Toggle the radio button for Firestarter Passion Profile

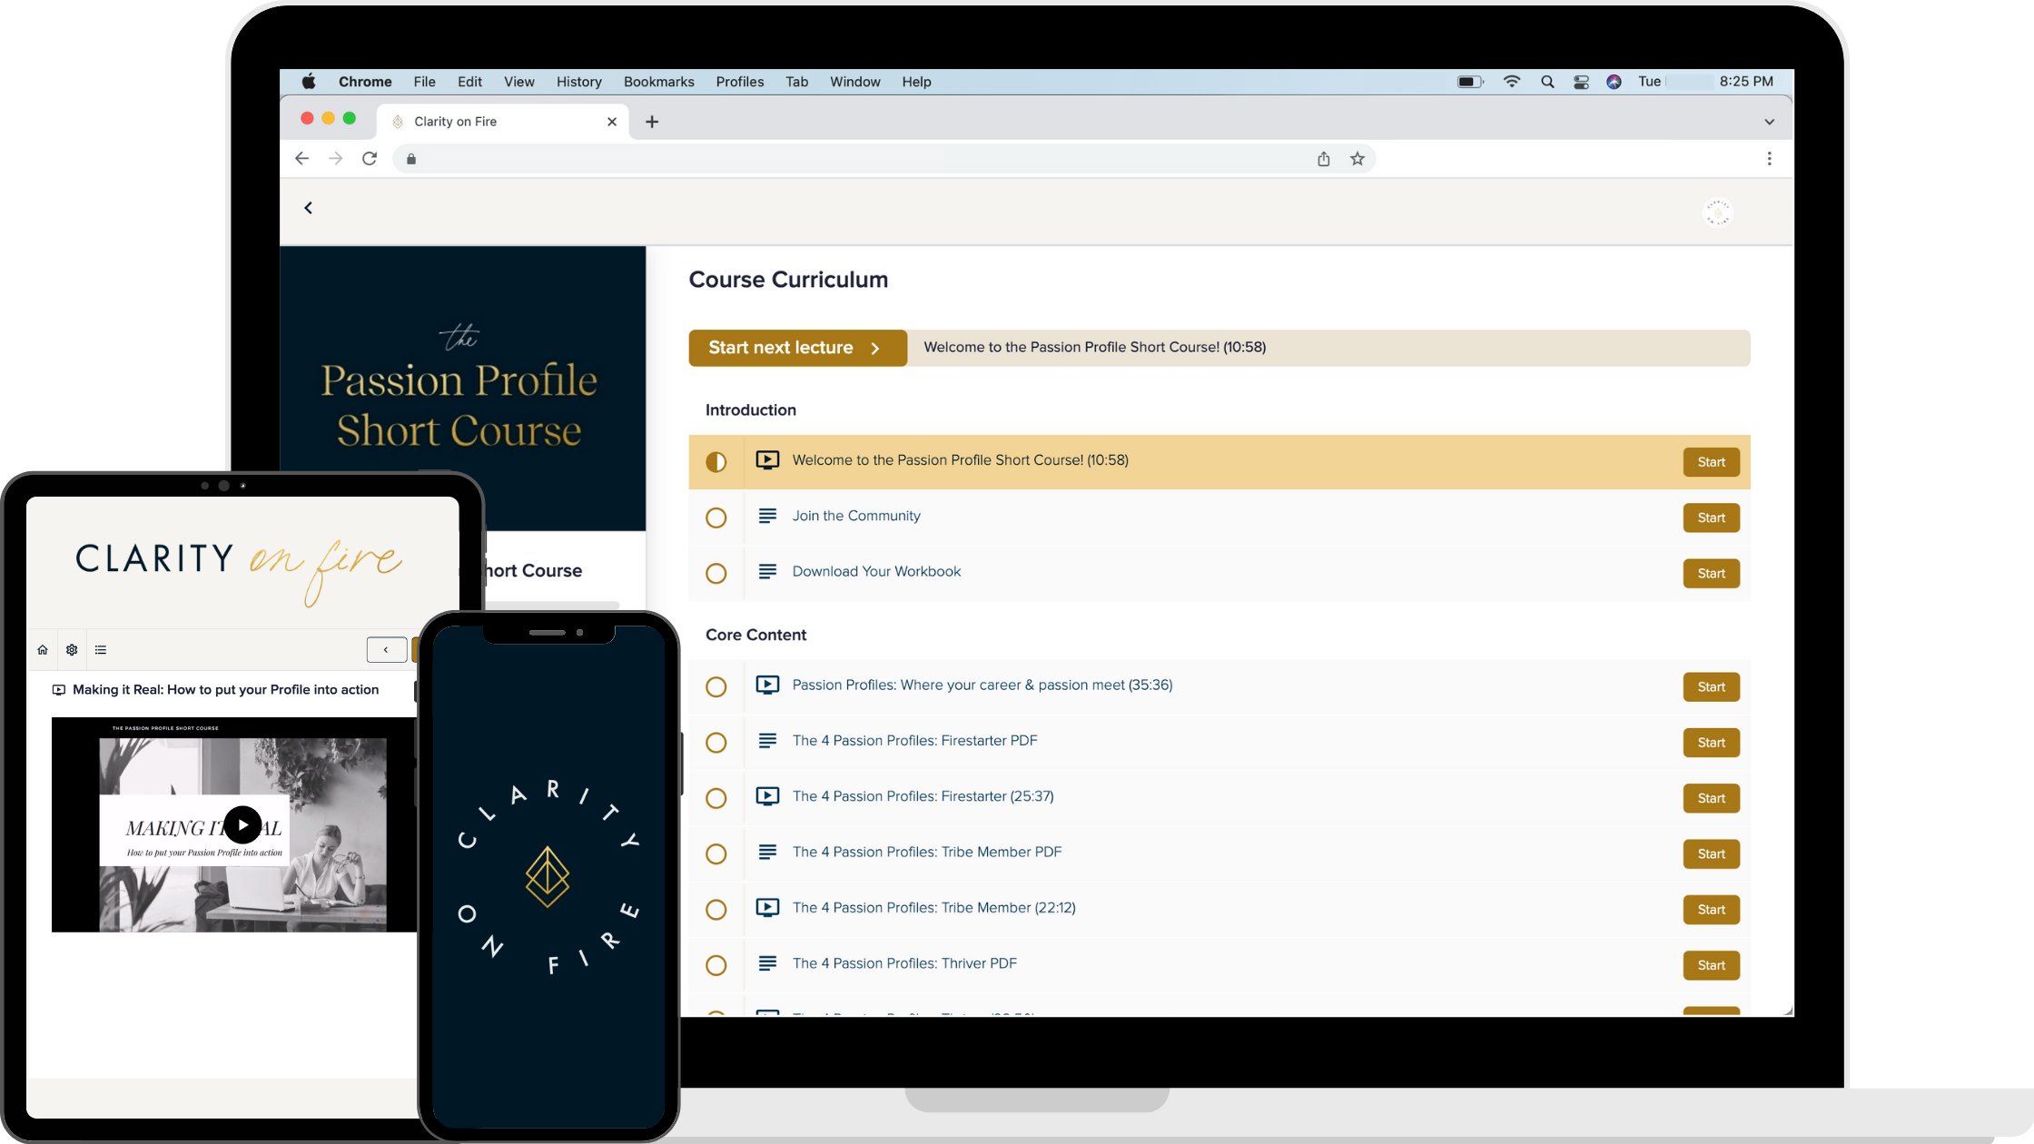coord(716,796)
